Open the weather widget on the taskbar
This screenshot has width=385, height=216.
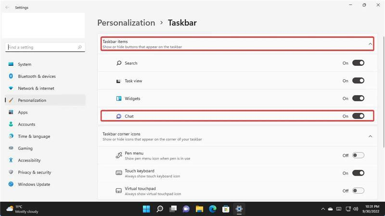23,209
